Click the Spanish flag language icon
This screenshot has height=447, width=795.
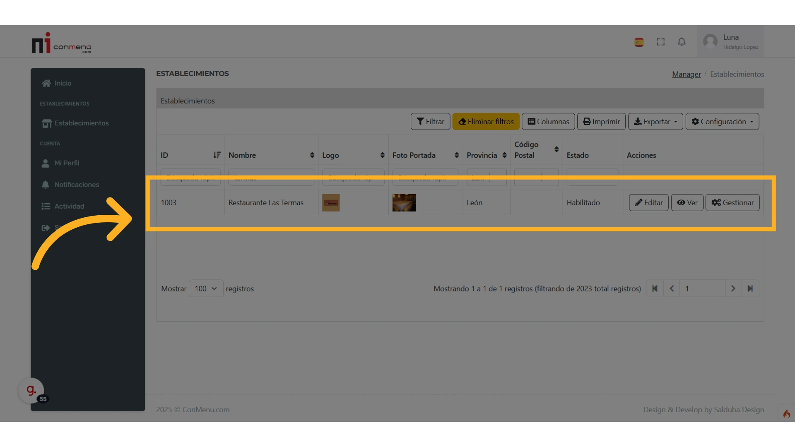639,42
